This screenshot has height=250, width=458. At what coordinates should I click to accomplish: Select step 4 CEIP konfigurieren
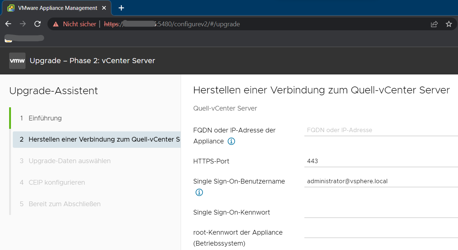point(57,182)
